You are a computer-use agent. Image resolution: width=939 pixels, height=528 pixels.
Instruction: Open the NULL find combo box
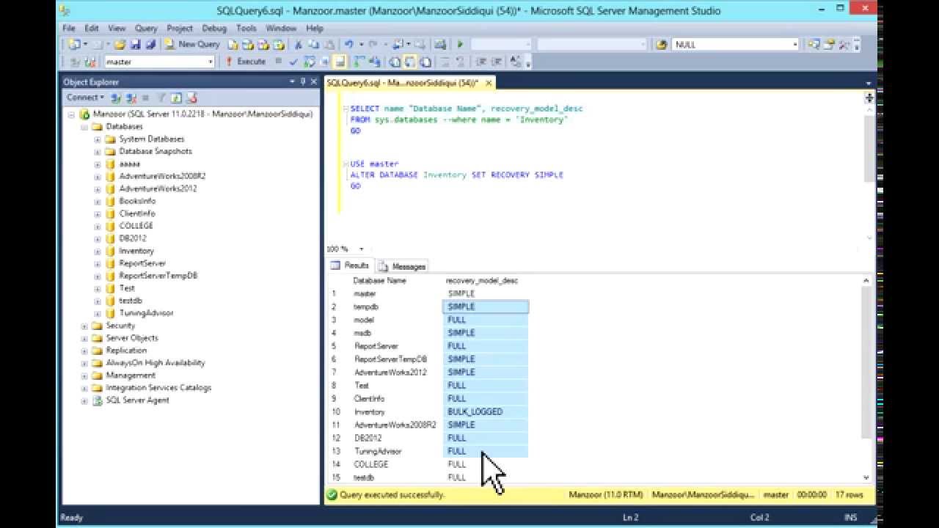(795, 44)
